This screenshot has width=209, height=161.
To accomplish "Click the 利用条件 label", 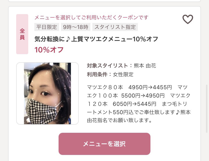I will pos(97,74).
